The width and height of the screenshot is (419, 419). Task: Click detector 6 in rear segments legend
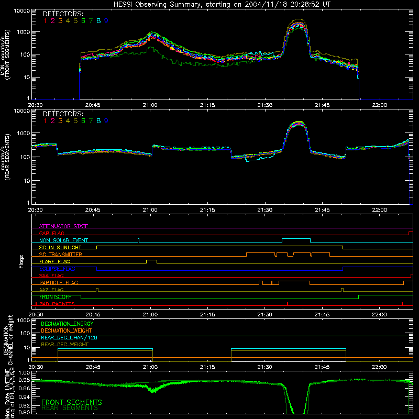point(83,121)
